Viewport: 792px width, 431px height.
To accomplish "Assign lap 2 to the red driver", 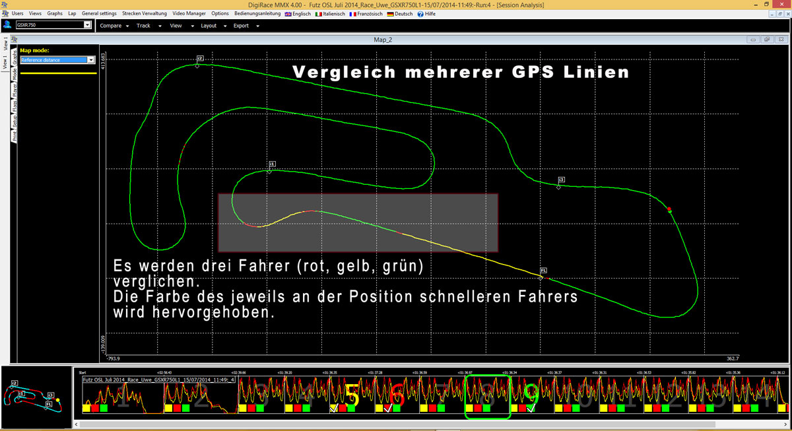I will 178,409.
